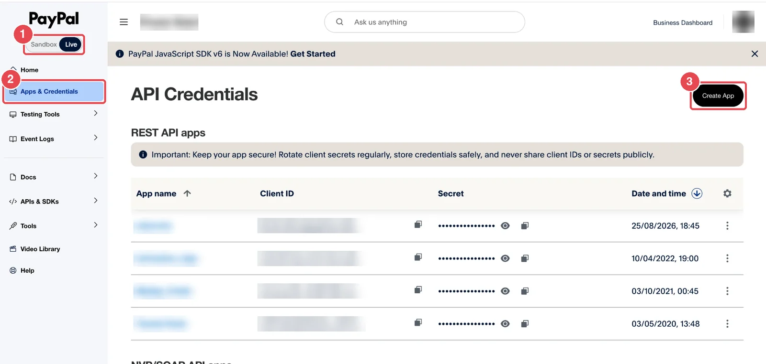Open the table settings gear
Viewport: 766px width, 364px height.
coord(727,193)
